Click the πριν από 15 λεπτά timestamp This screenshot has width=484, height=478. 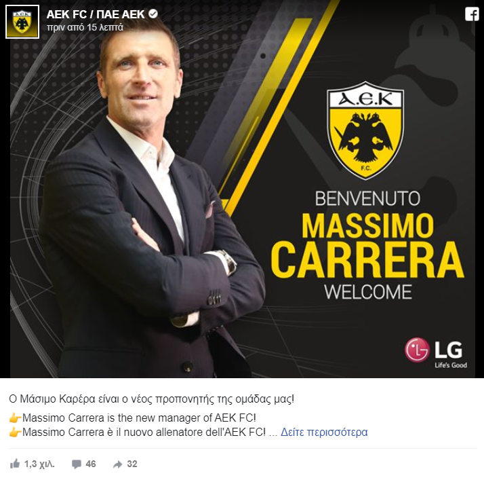coord(85,28)
